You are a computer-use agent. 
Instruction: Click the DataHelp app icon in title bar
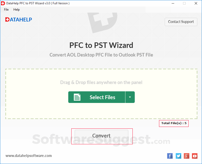pos(3,3)
